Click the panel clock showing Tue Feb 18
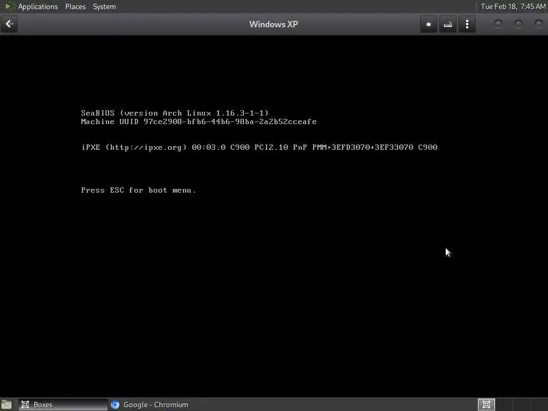 (x=513, y=6)
